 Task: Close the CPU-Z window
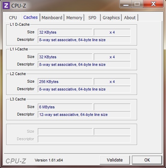click(x=153, y=4)
